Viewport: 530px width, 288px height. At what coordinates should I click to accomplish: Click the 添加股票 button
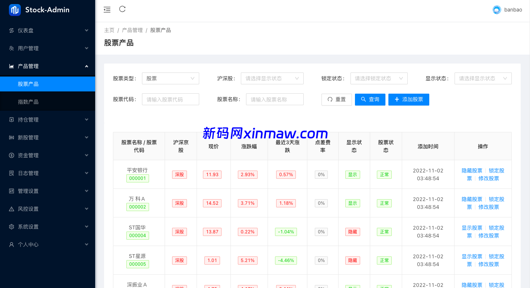pyautogui.click(x=408, y=100)
